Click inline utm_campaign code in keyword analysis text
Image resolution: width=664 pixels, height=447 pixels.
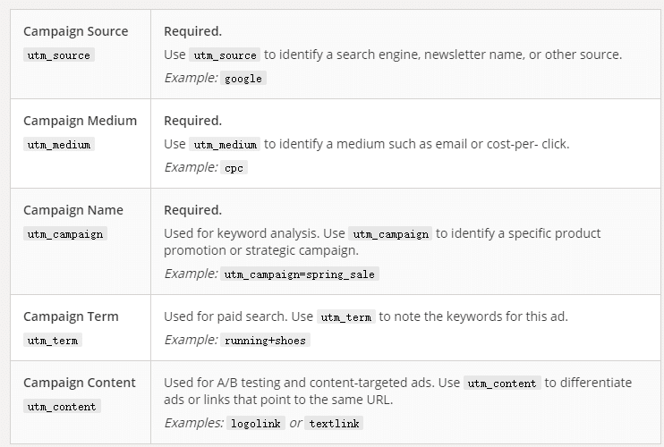coord(390,233)
